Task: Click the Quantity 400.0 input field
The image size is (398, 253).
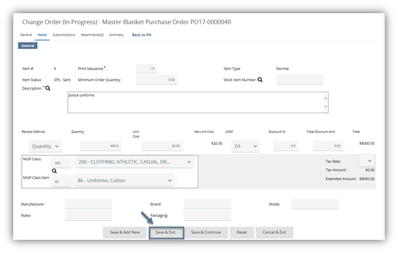Action: 100,146
